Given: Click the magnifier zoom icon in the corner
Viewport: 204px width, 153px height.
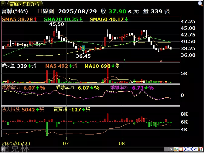Looking at the screenshot, I should [x=200, y=4].
